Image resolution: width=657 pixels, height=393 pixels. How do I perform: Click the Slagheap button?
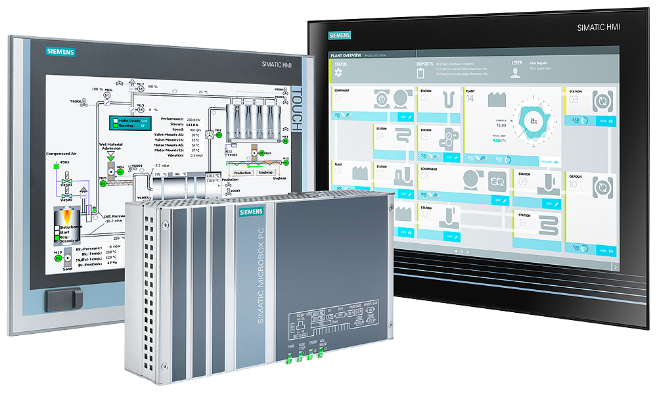(x=265, y=172)
